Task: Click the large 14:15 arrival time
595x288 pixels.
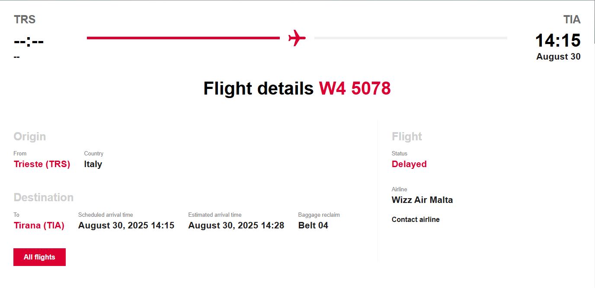Action: tap(558, 41)
